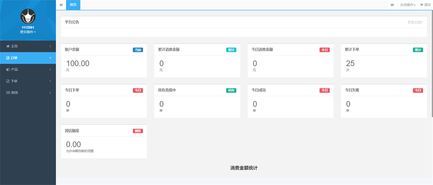This screenshot has width=433, height=185.
Task: Open the 关闭操作 dropdown menu
Action: (407, 5)
